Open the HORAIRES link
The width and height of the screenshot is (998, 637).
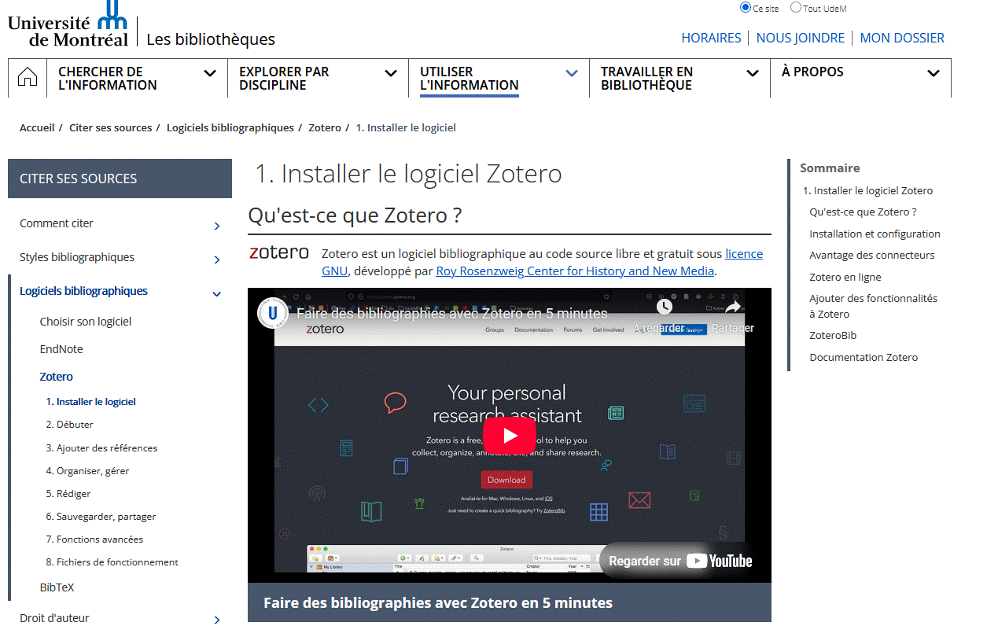pos(711,38)
